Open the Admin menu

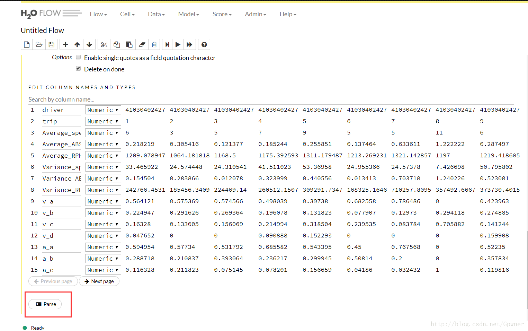[x=256, y=14]
